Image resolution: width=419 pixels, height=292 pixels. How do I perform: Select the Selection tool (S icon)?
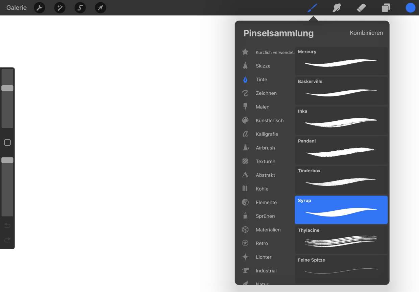(80, 8)
